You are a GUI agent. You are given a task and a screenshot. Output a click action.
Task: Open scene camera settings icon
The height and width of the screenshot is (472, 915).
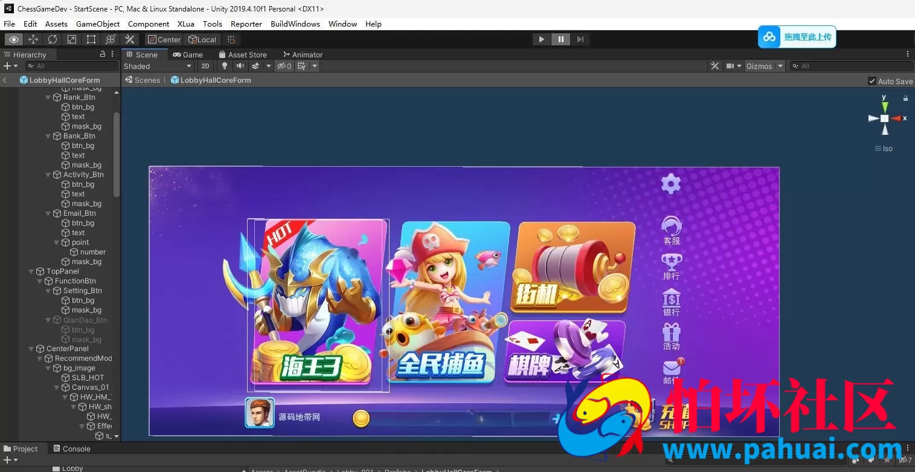730,66
